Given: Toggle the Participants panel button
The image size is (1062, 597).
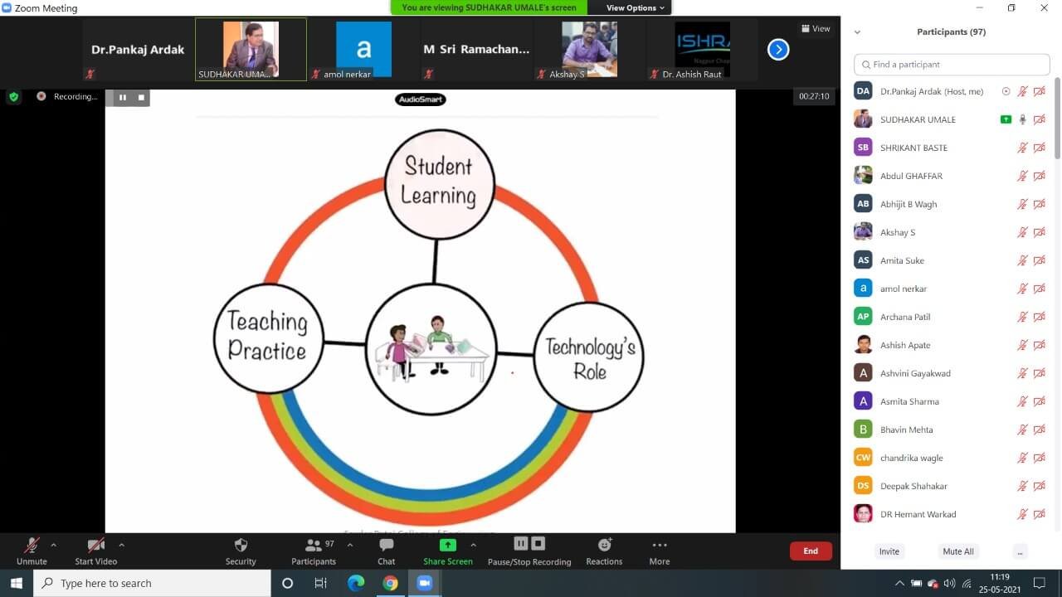Looking at the screenshot, I should 314,551.
